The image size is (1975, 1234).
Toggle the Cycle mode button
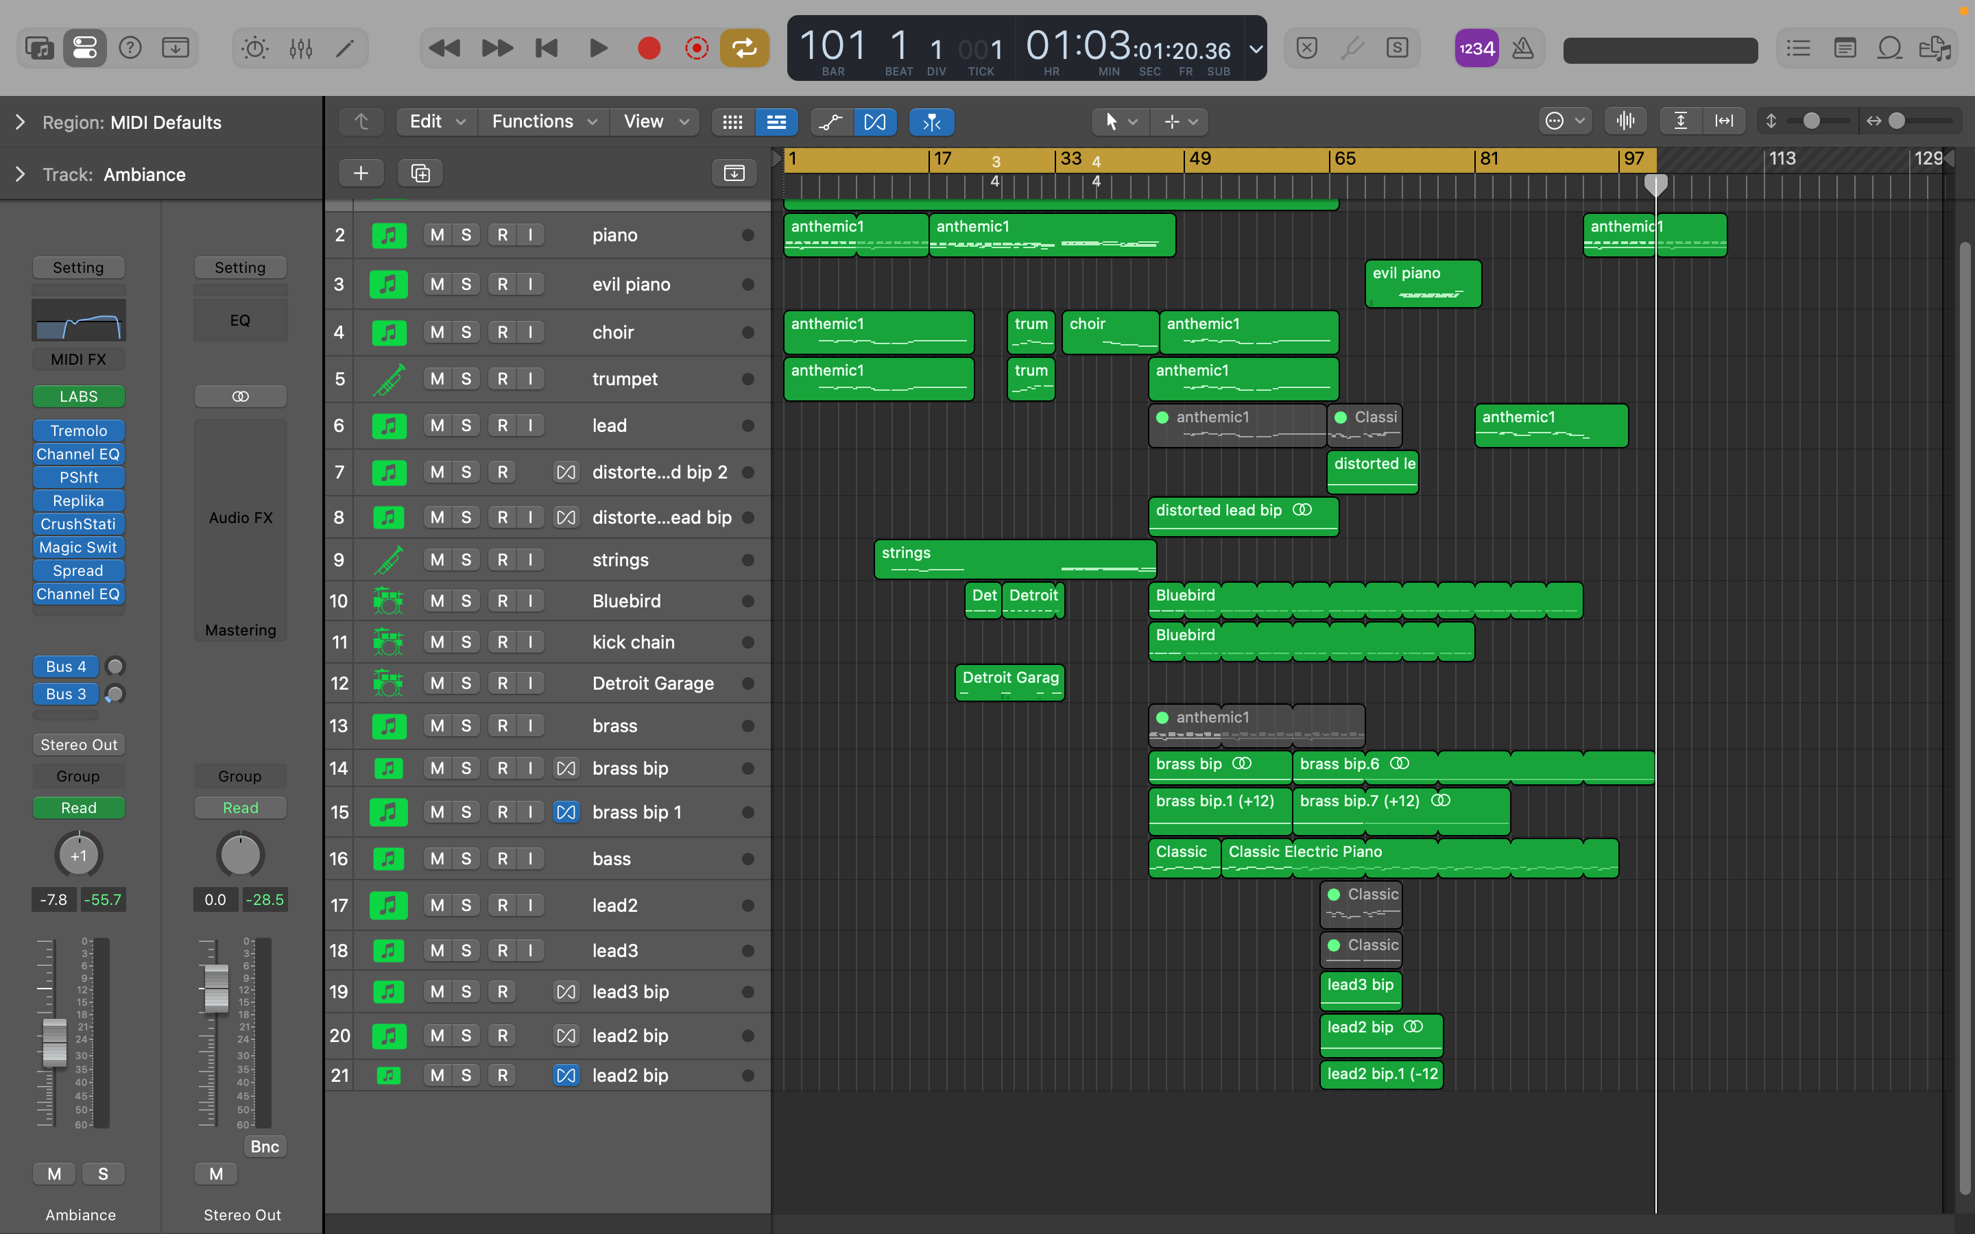tap(743, 49)
